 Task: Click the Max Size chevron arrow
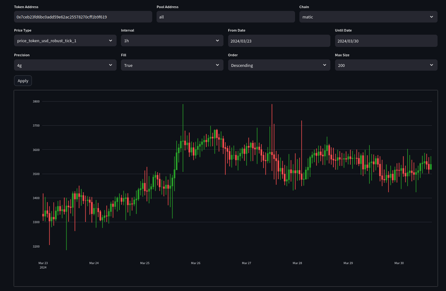tap(431, 65)
